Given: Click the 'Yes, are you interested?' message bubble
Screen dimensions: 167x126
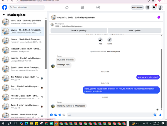Looking at the screenshot, I should [x=148, y=77].
